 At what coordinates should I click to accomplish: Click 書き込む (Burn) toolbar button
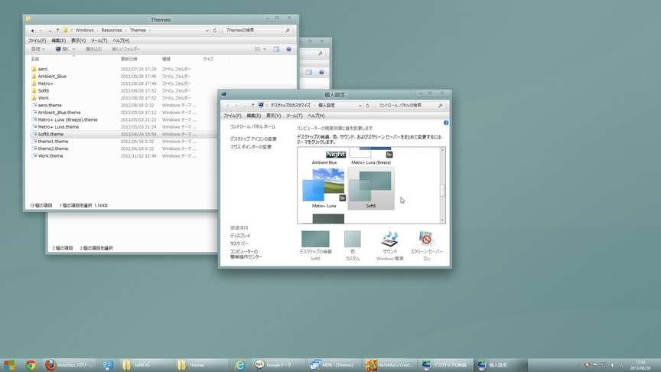pos(93,49)
